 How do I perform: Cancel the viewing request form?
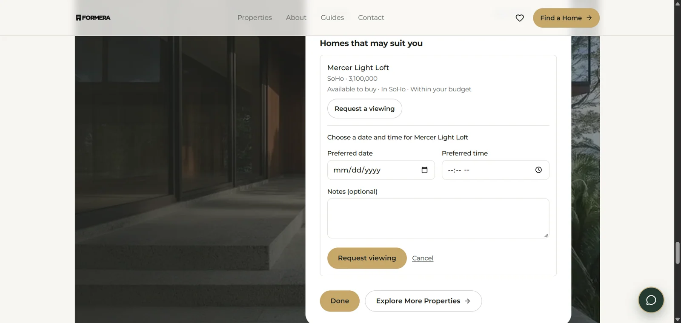point(423,258)
